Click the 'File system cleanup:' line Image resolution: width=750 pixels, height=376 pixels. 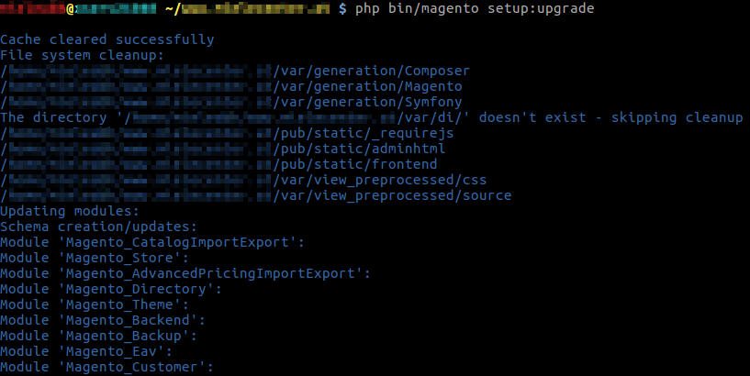tap(83, 55)
